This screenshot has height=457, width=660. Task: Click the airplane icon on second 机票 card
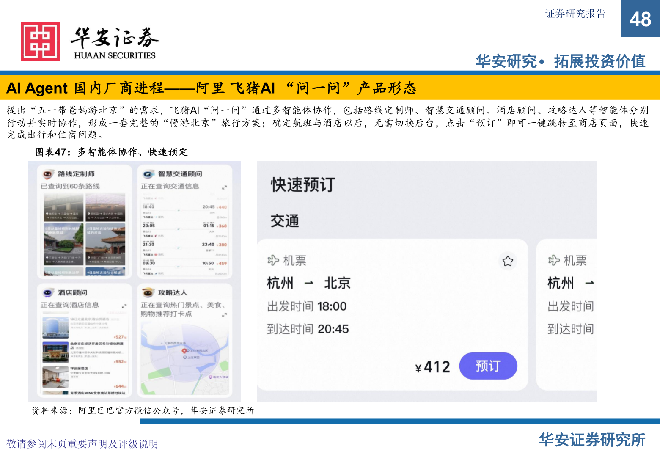coord(554,260)
